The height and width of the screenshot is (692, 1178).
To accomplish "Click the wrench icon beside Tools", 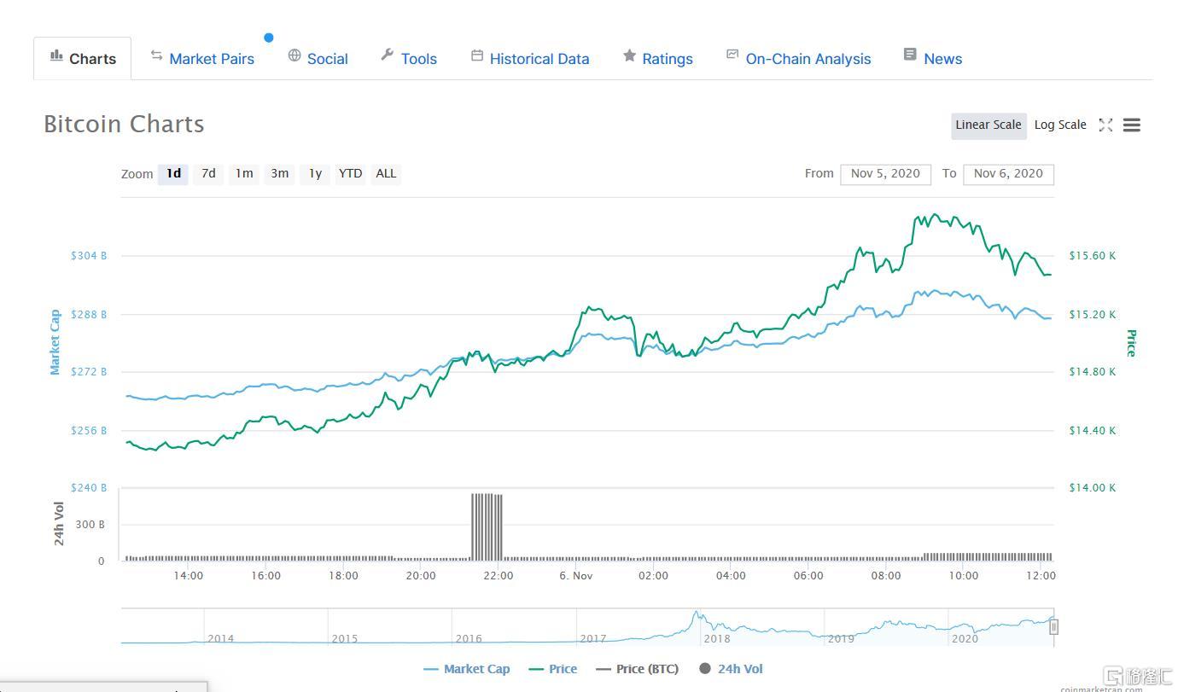I will [387, 55].
